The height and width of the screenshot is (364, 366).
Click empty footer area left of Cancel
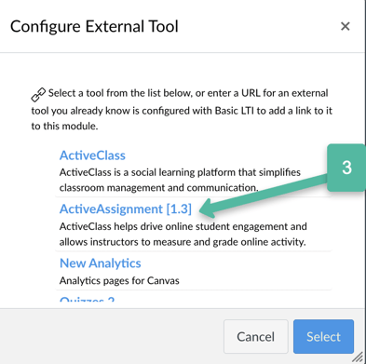[x=112, y=337]
